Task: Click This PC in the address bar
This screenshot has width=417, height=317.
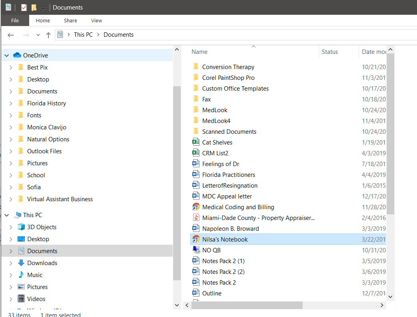Action: pos(83,35)
